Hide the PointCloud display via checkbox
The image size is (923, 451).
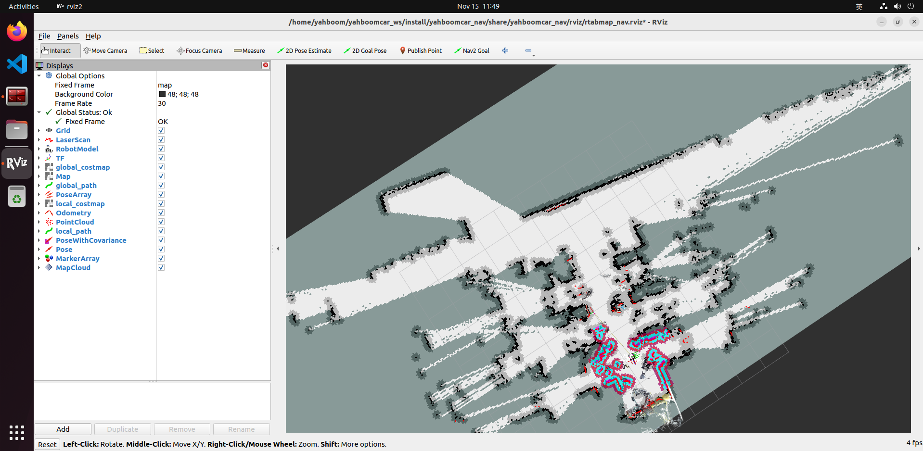(161, 222)
